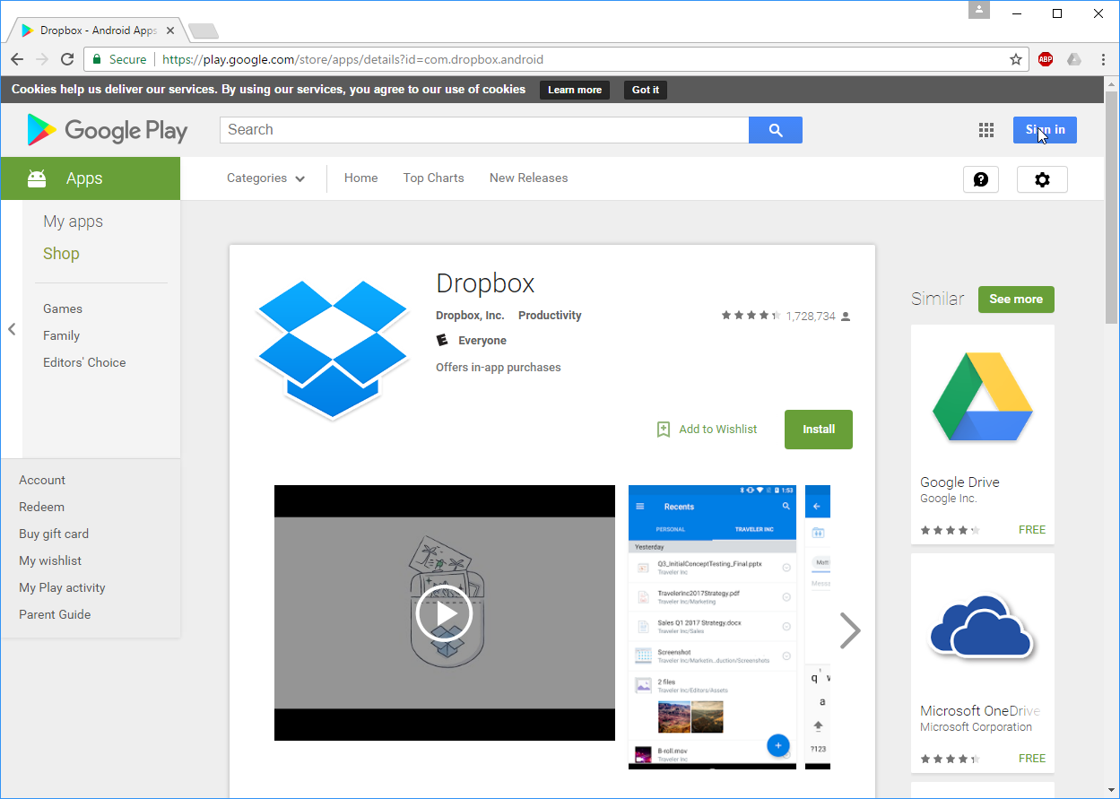Image resolution: width=1120 pixels, height=799 pixels.
Task: Bookmark the page using the star icon
Action: pyautogui.click(x=1016, y=59)
